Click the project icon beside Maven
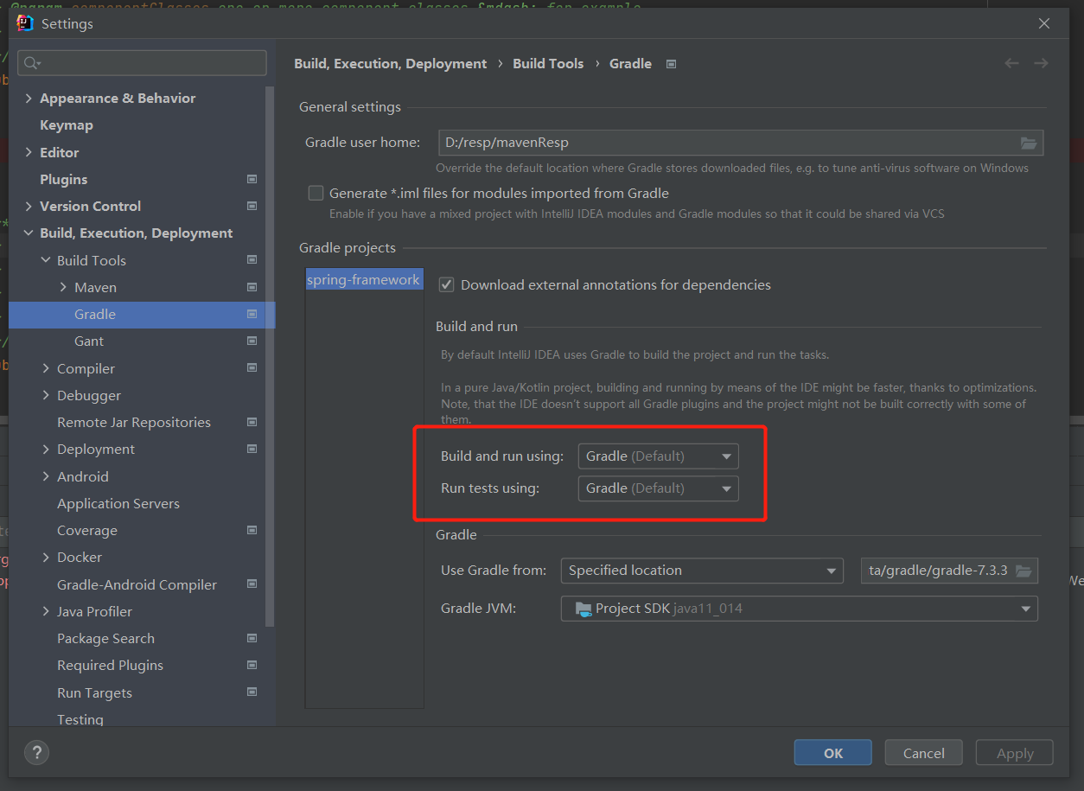This screenshot has width=1084, height=791. pyautogui.click(x=252, y=287)
